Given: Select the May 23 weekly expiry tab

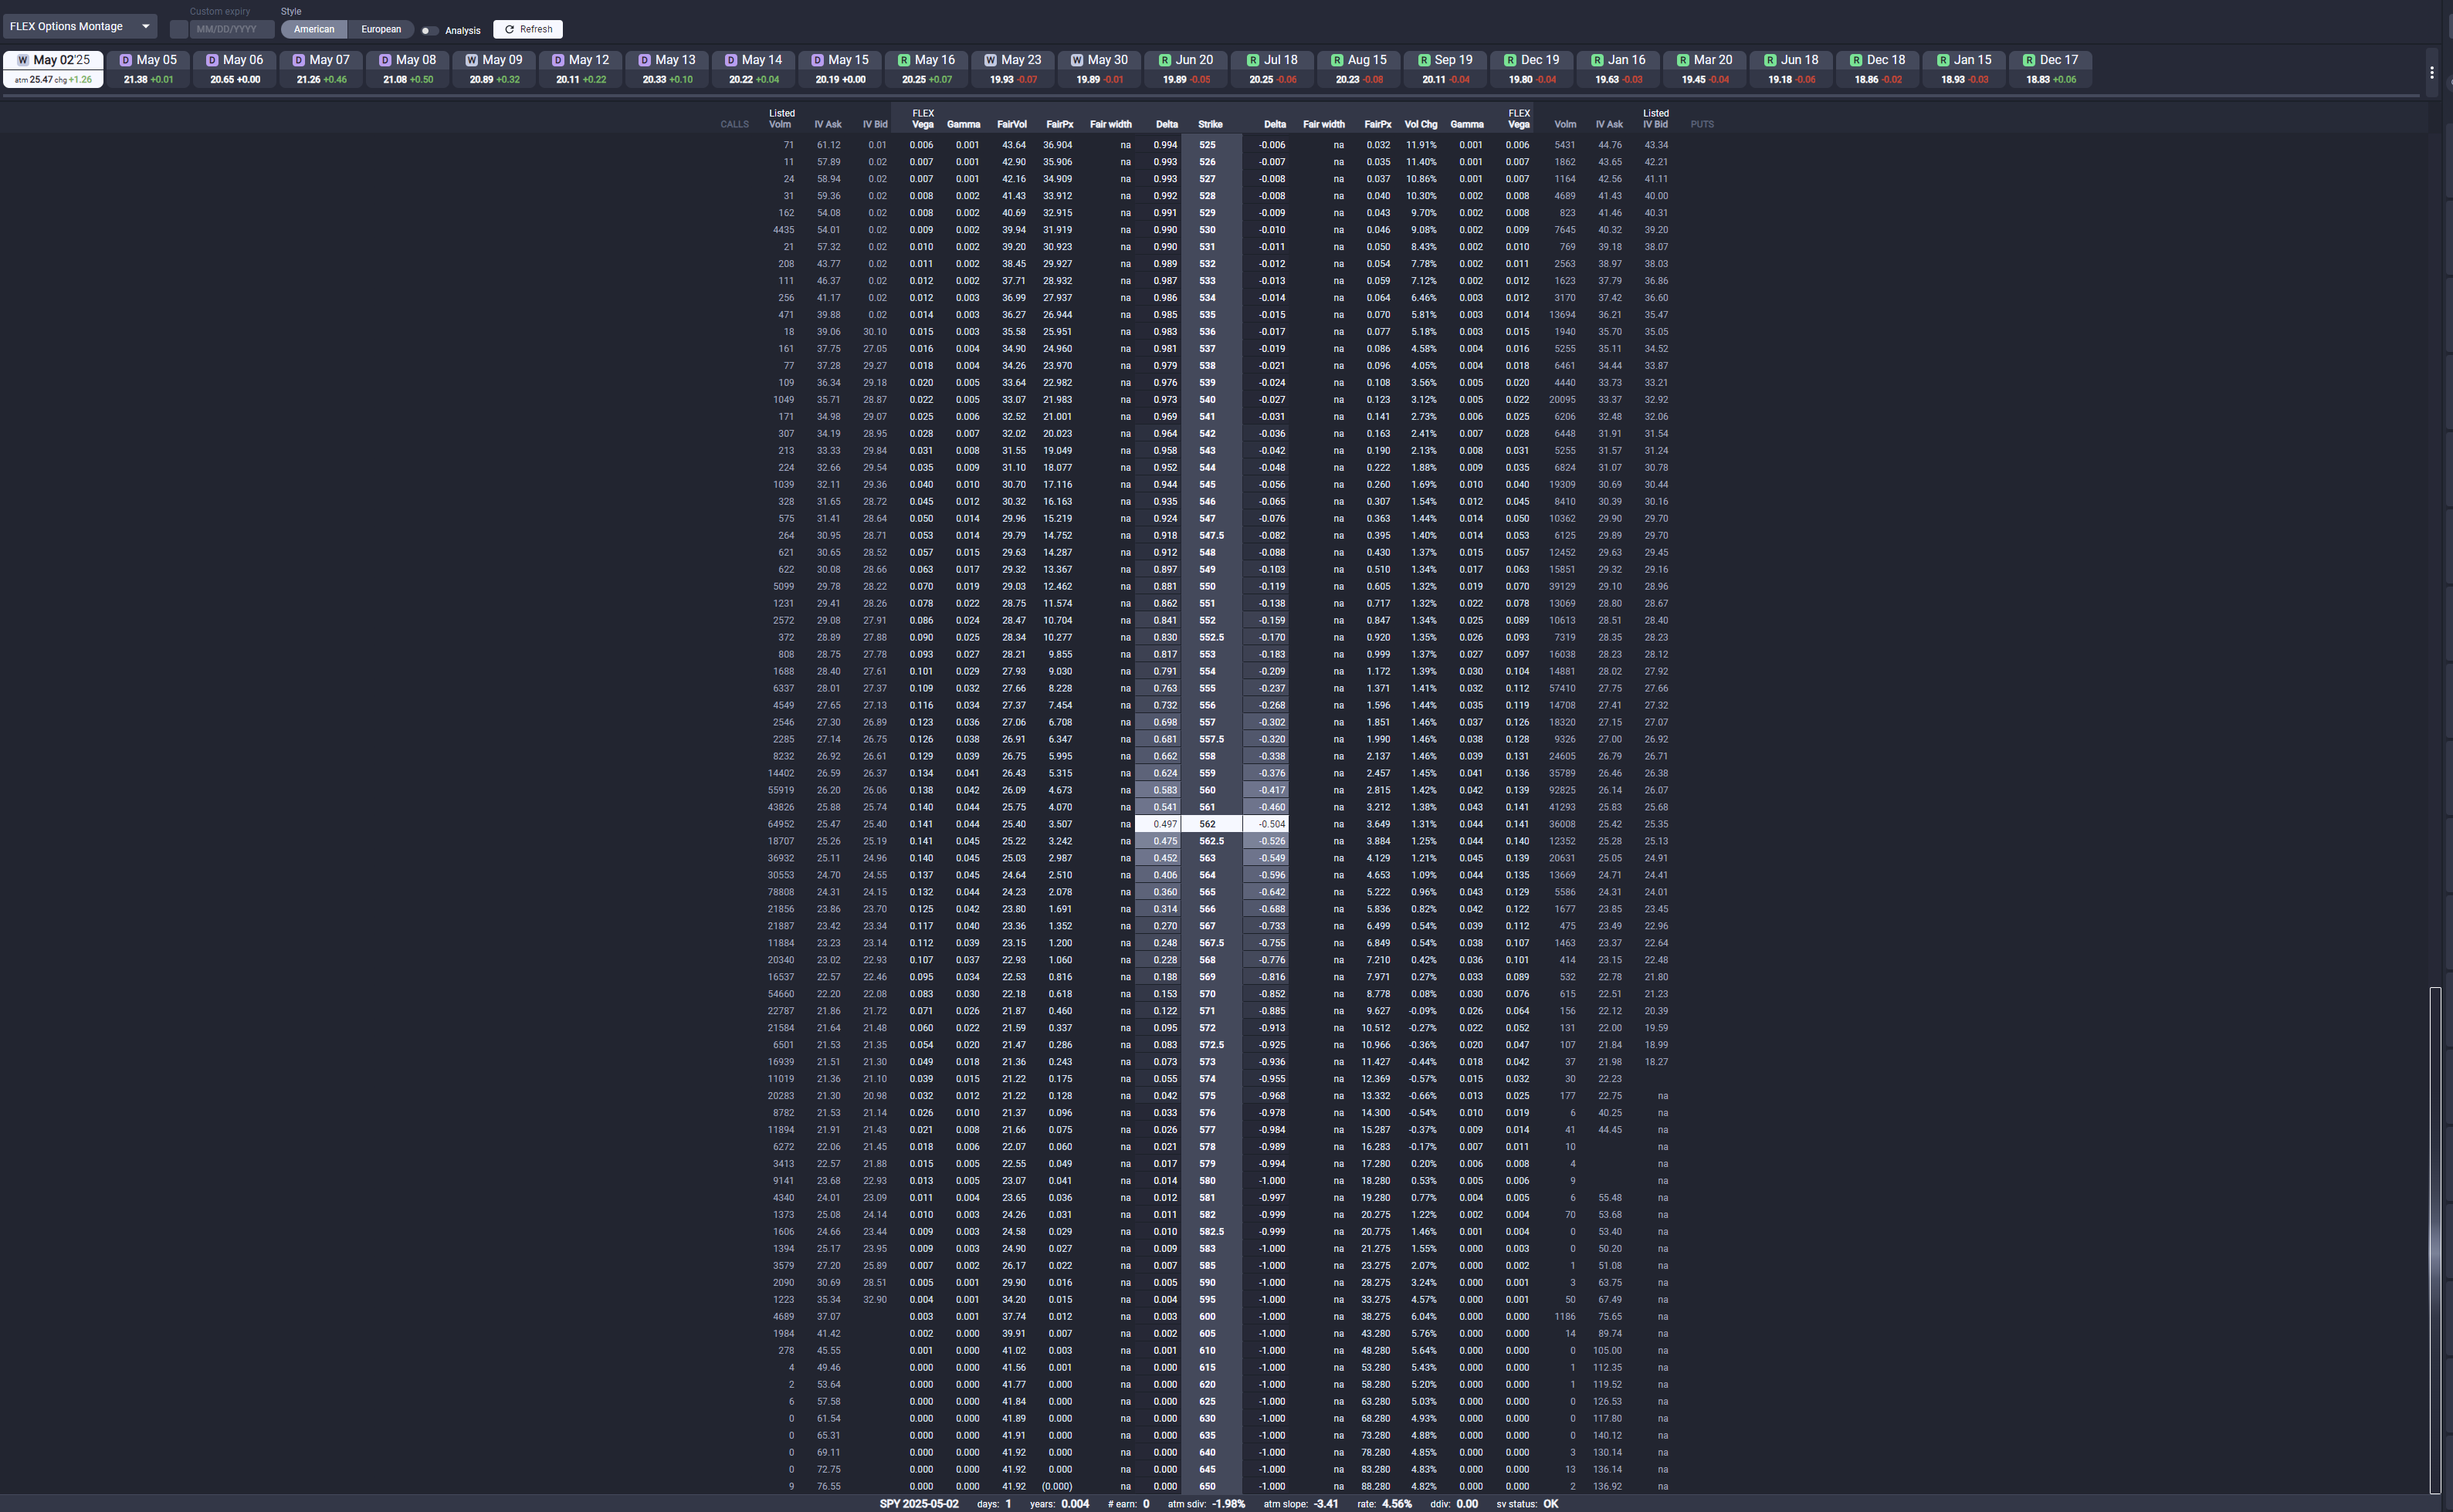Looking at the screenshot, I should 1012,69.
